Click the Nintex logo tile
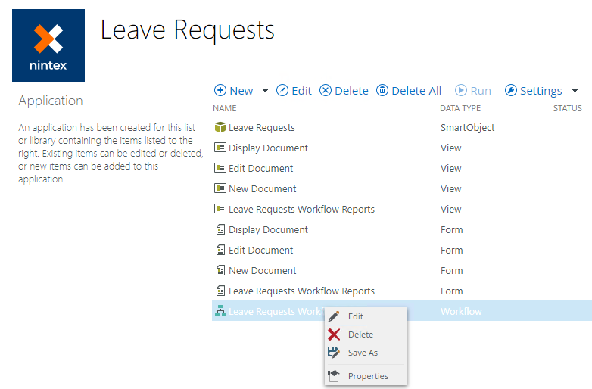This screenshot has height=389, width=592. (x=48, y=45)
